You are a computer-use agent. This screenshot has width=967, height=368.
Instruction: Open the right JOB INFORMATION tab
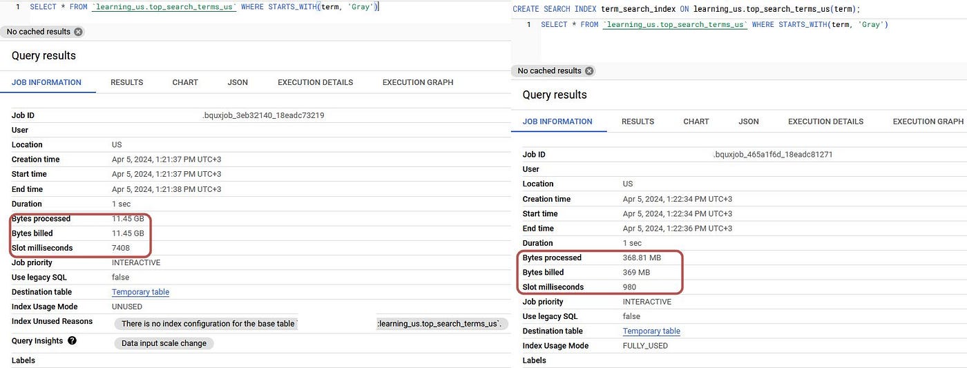click(x=557, y=122)
